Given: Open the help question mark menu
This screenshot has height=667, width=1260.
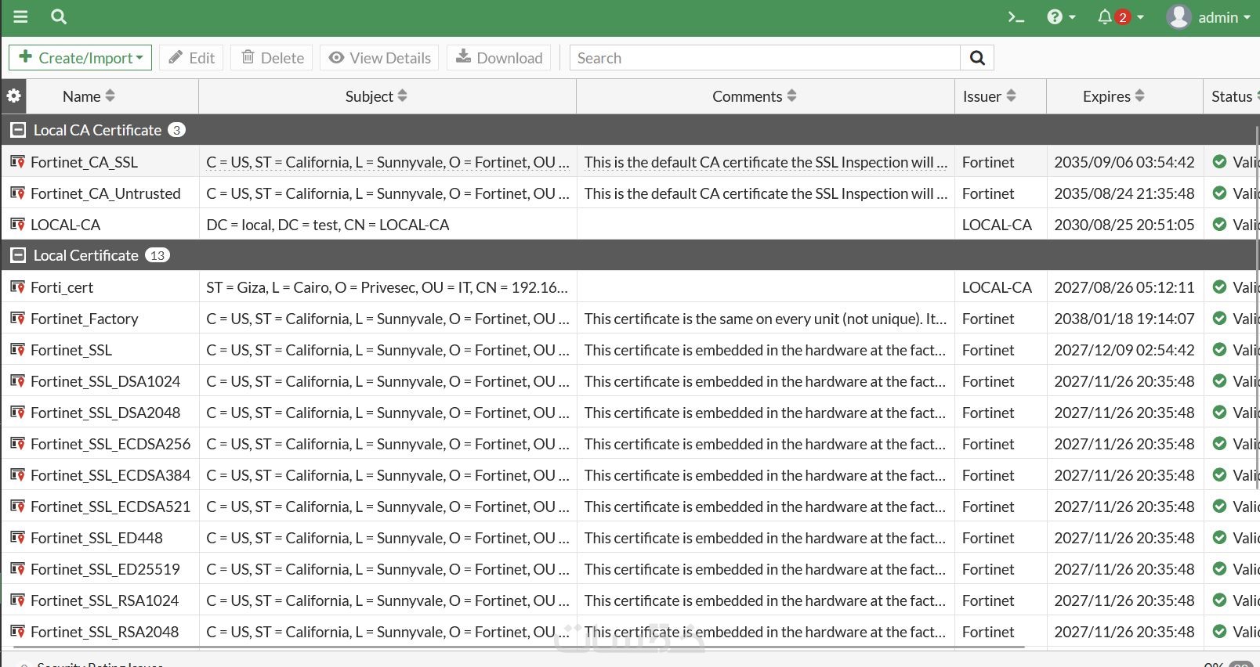Looking at the screenshot, I should coord(1061,17).
